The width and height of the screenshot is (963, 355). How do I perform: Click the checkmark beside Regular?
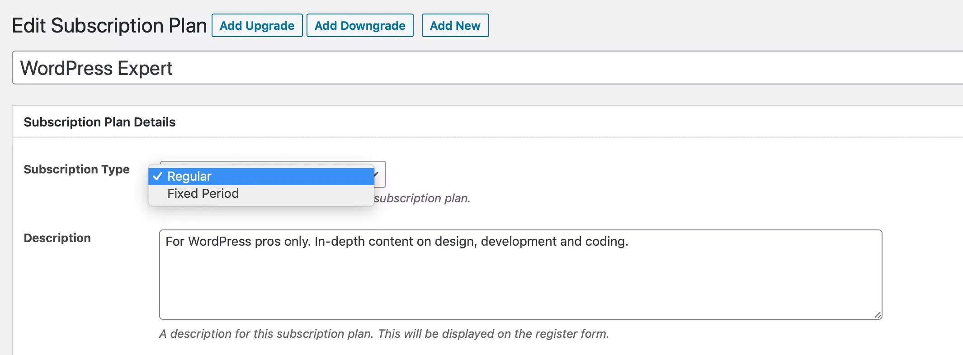point(157,176)
